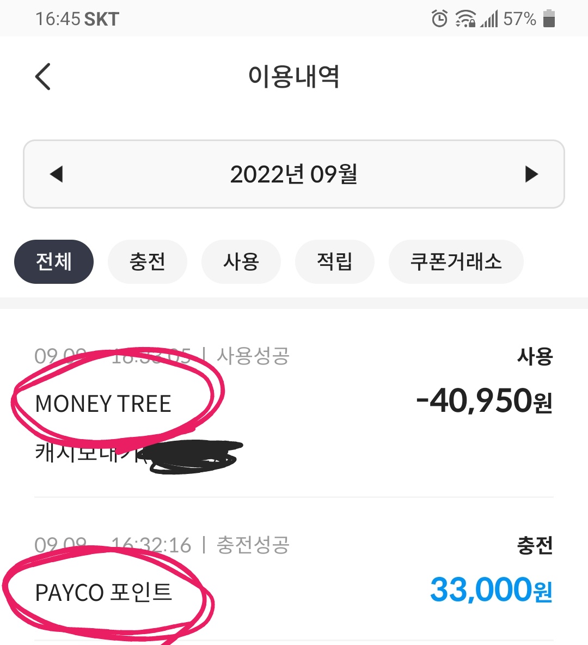Open the 2022년 09월 month selector
The height and width of the screenshot is (645, 588).
[293, 174]
